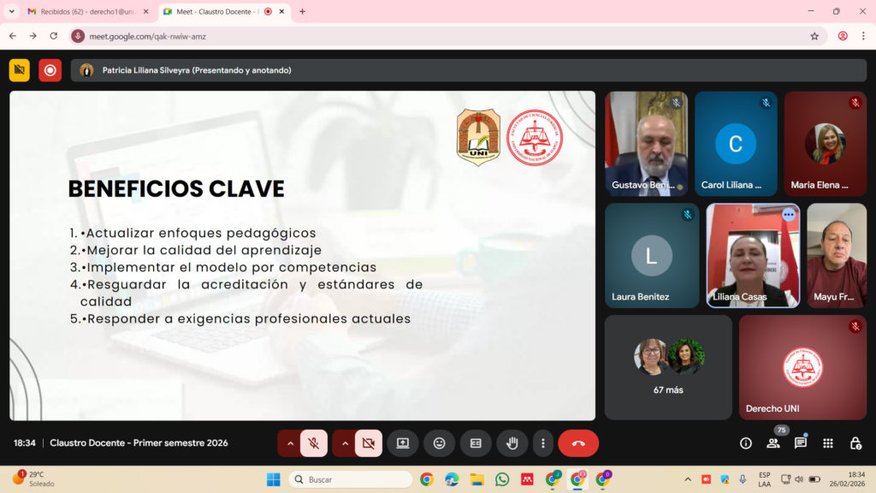The width and height of the screenshot is (876, 493).
Task: Open a new browser tab
Action: pyautogui.click(x=302, y=12)
